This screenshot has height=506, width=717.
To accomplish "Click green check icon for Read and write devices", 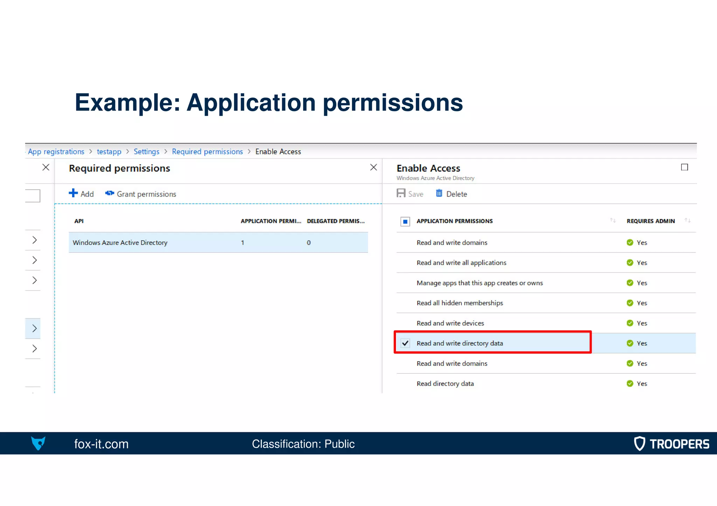I will tap(630, 323).
